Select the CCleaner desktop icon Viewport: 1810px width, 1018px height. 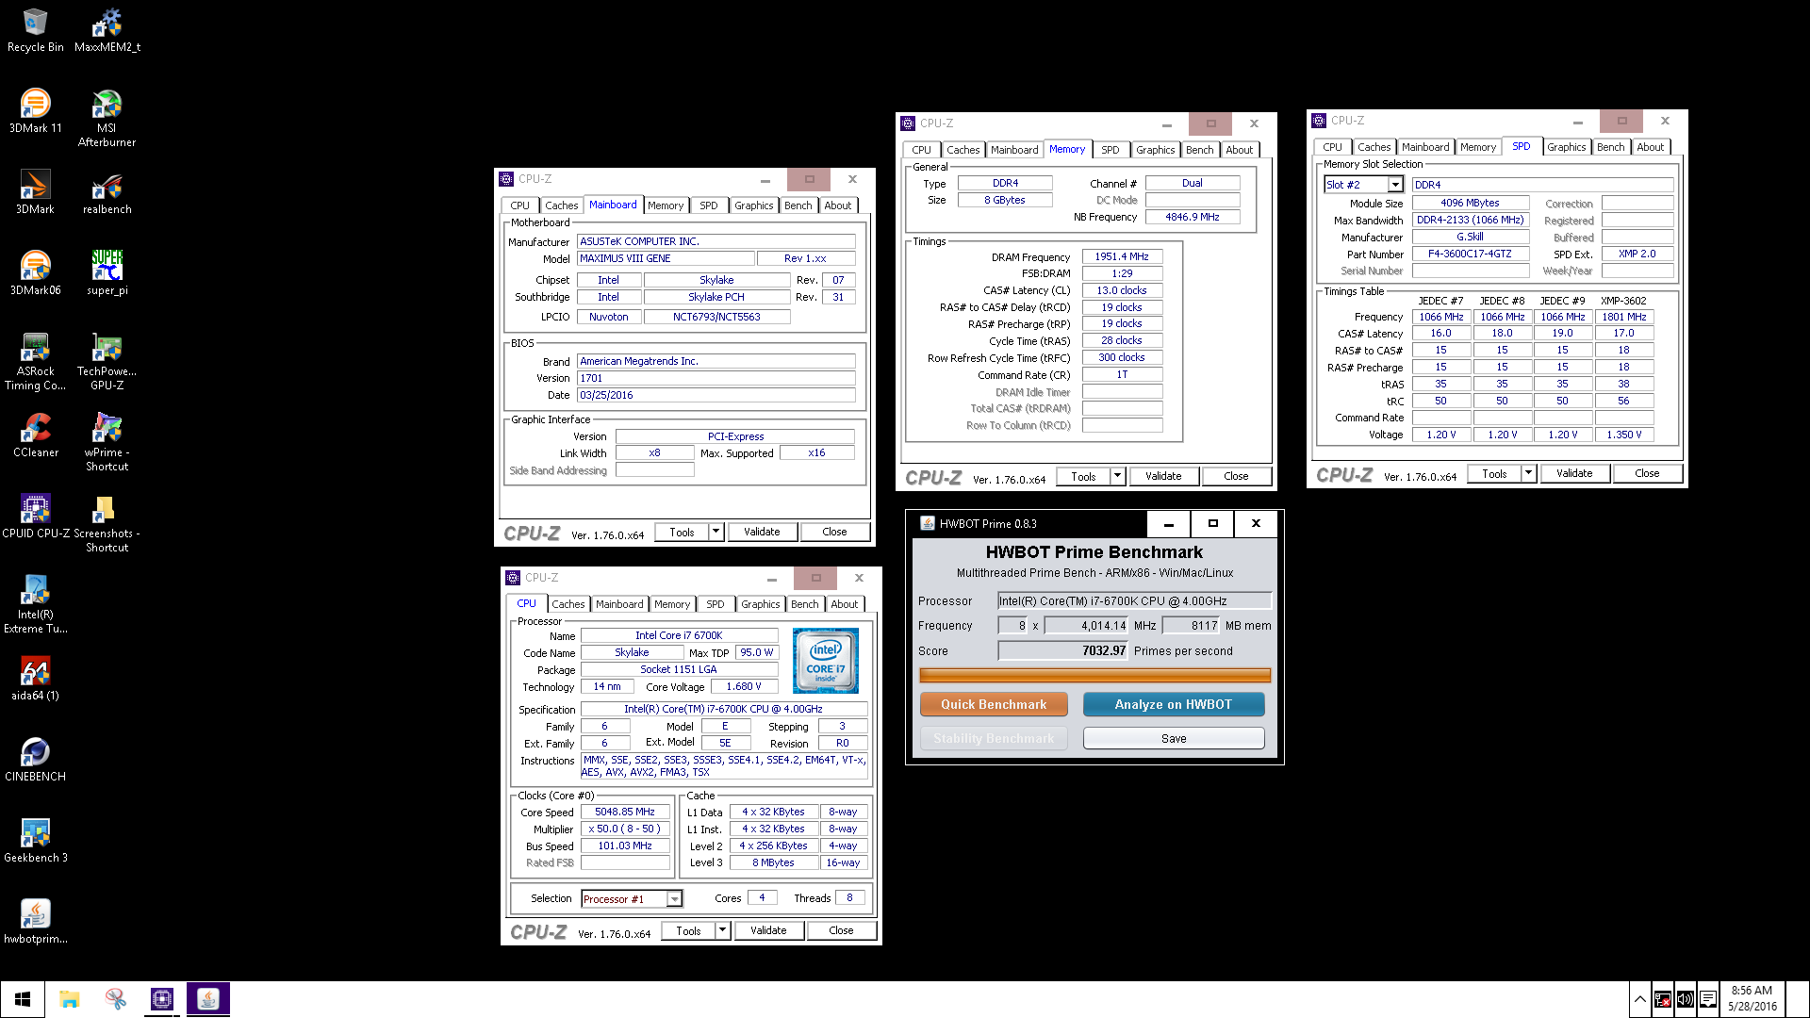coord(35,435)
